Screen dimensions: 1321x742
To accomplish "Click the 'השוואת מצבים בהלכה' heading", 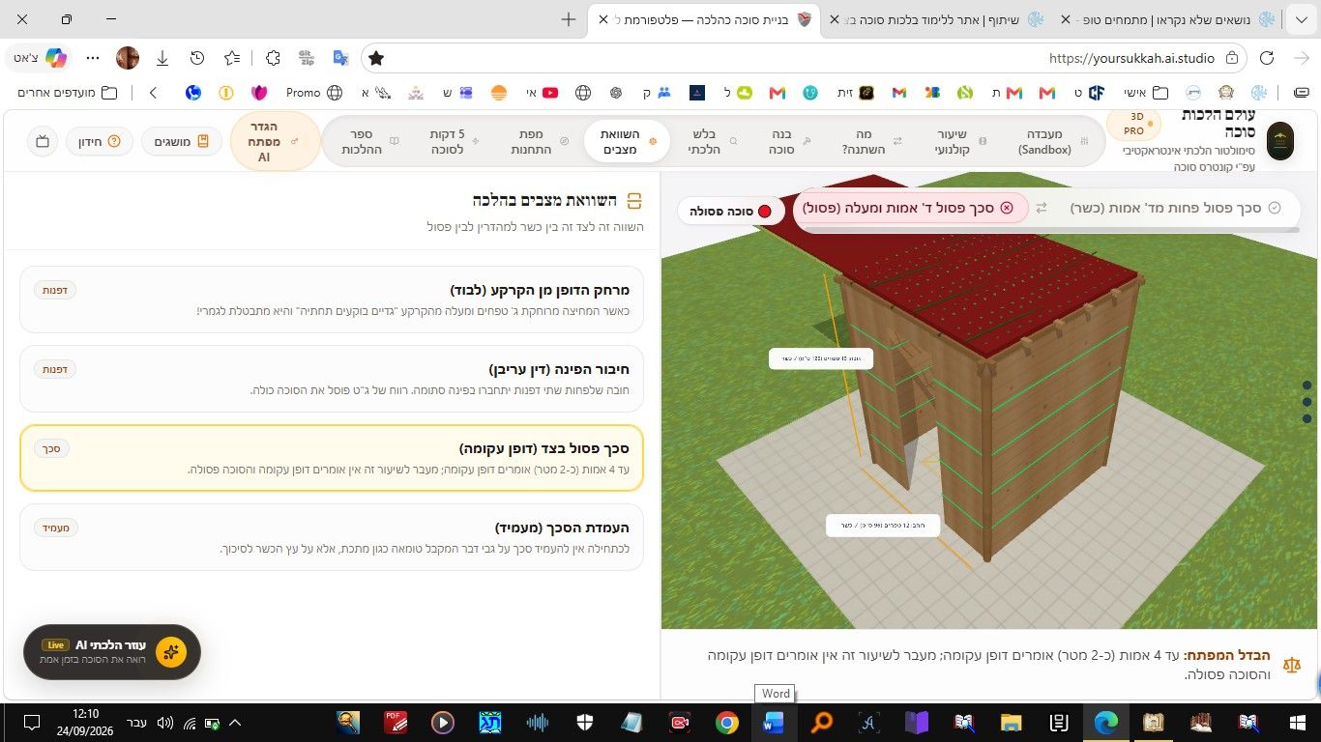I will 544,200.
